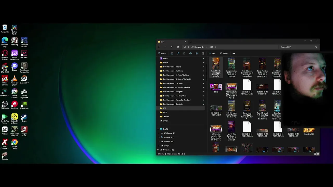The width and height of the screenshot is (333, 187).
Task: Click the Copy icon in Explorer toolbar
Action: pos(178,54)
